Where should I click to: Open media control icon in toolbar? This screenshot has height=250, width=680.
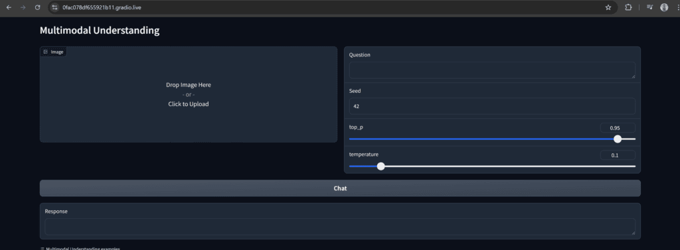coord(649,7)
